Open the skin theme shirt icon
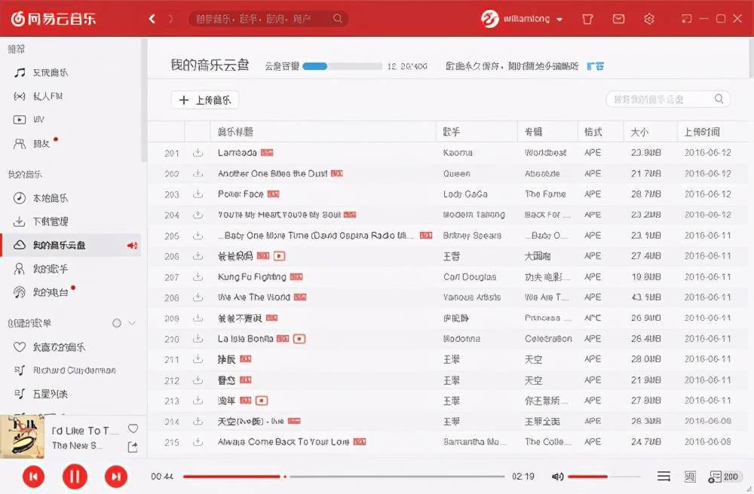754x494 pixels. click(x=589, y=19)
